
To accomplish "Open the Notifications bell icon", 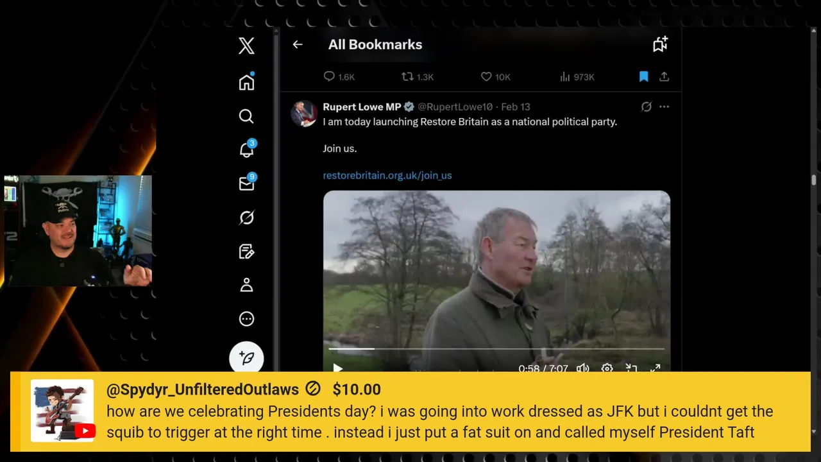I will (246, 150).
